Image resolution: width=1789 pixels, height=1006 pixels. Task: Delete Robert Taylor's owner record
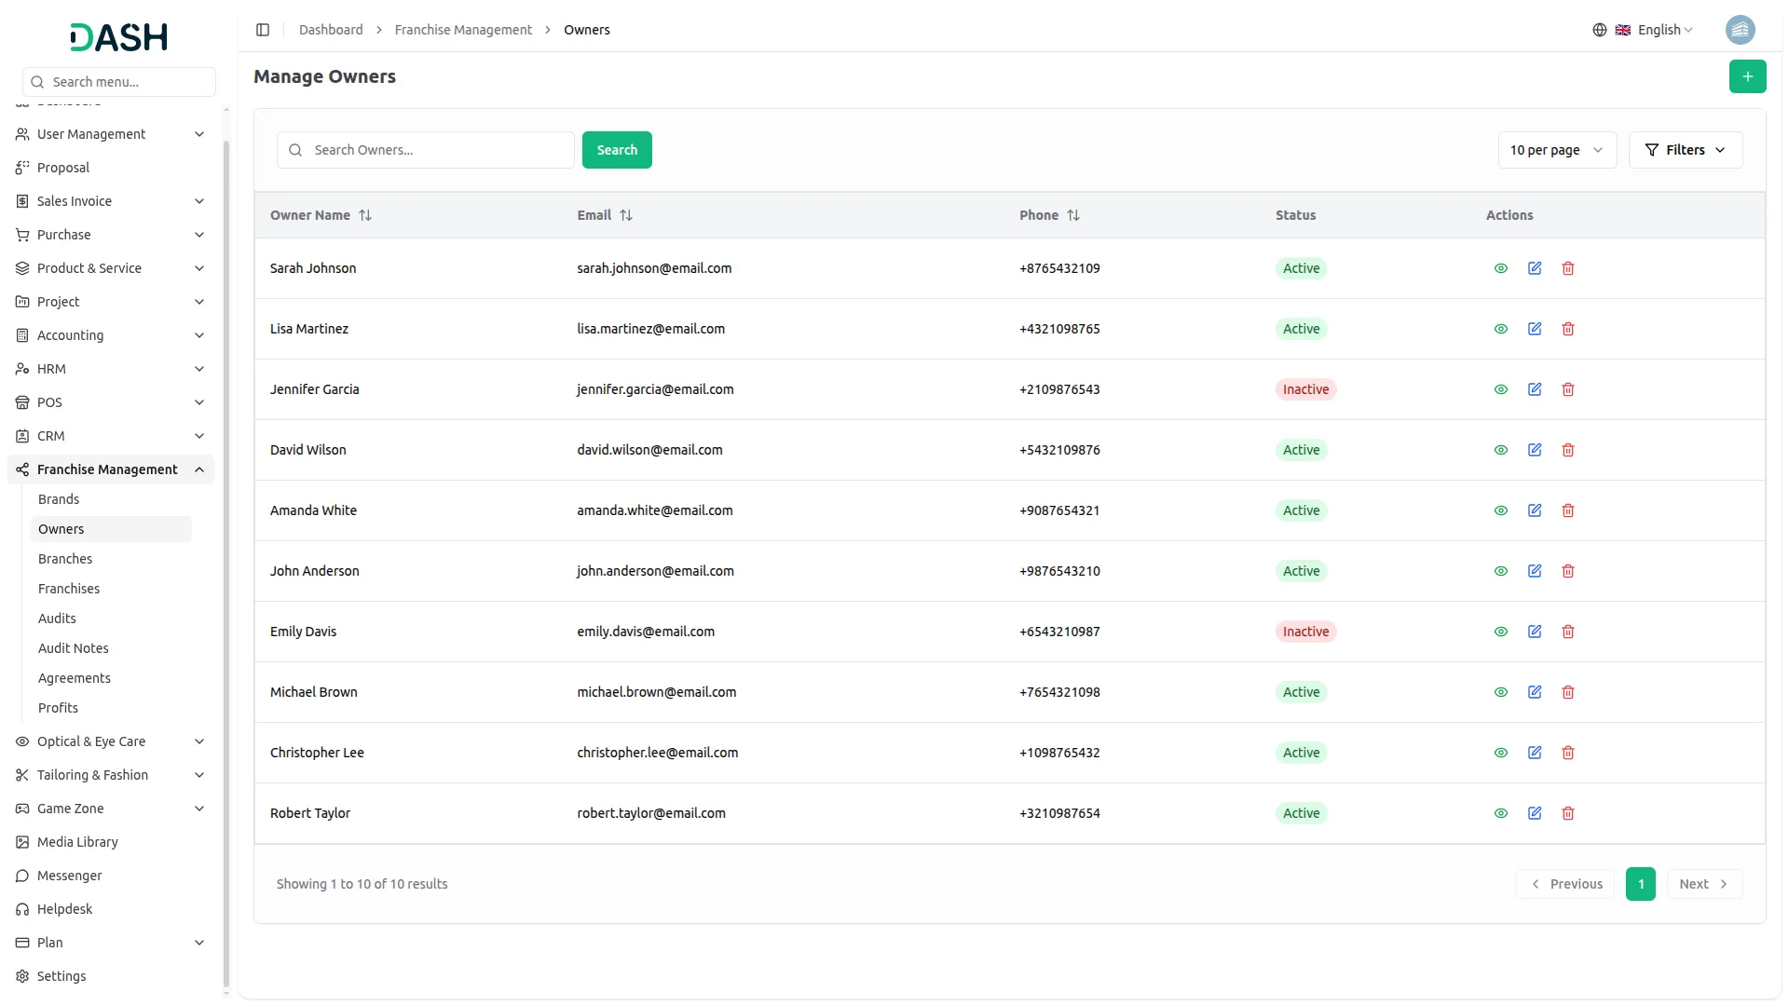tap(1567, 813)
